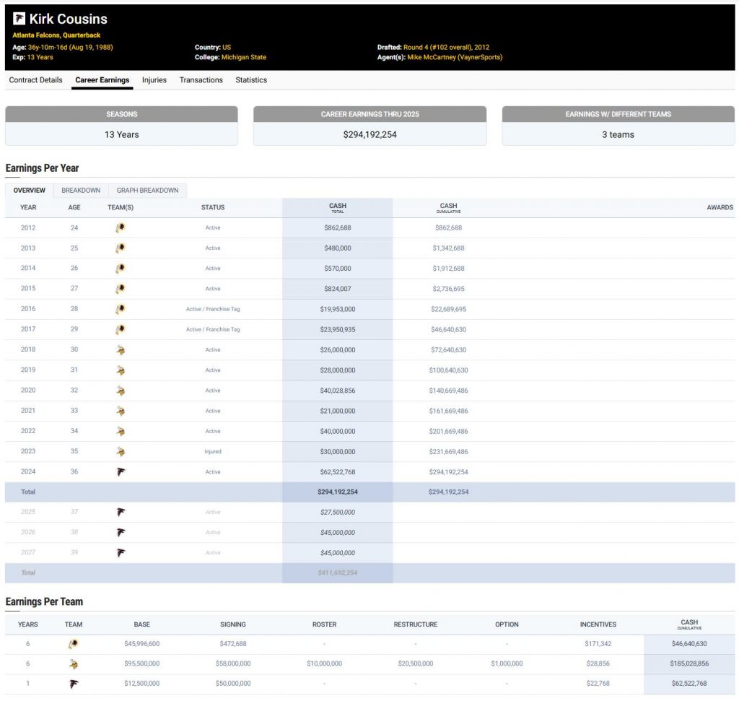Click the Cash Total column header
This screenshot has width=739, height=701.
337,208
